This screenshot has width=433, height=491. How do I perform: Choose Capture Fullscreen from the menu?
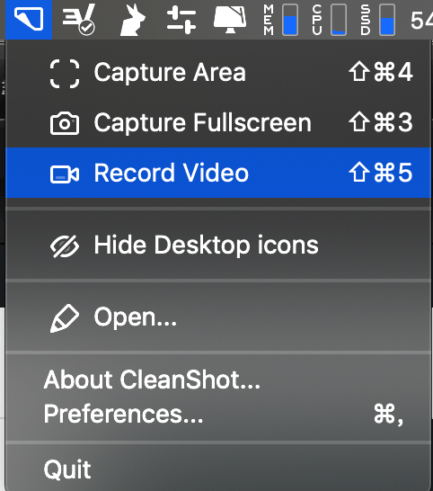coord(218,122)
